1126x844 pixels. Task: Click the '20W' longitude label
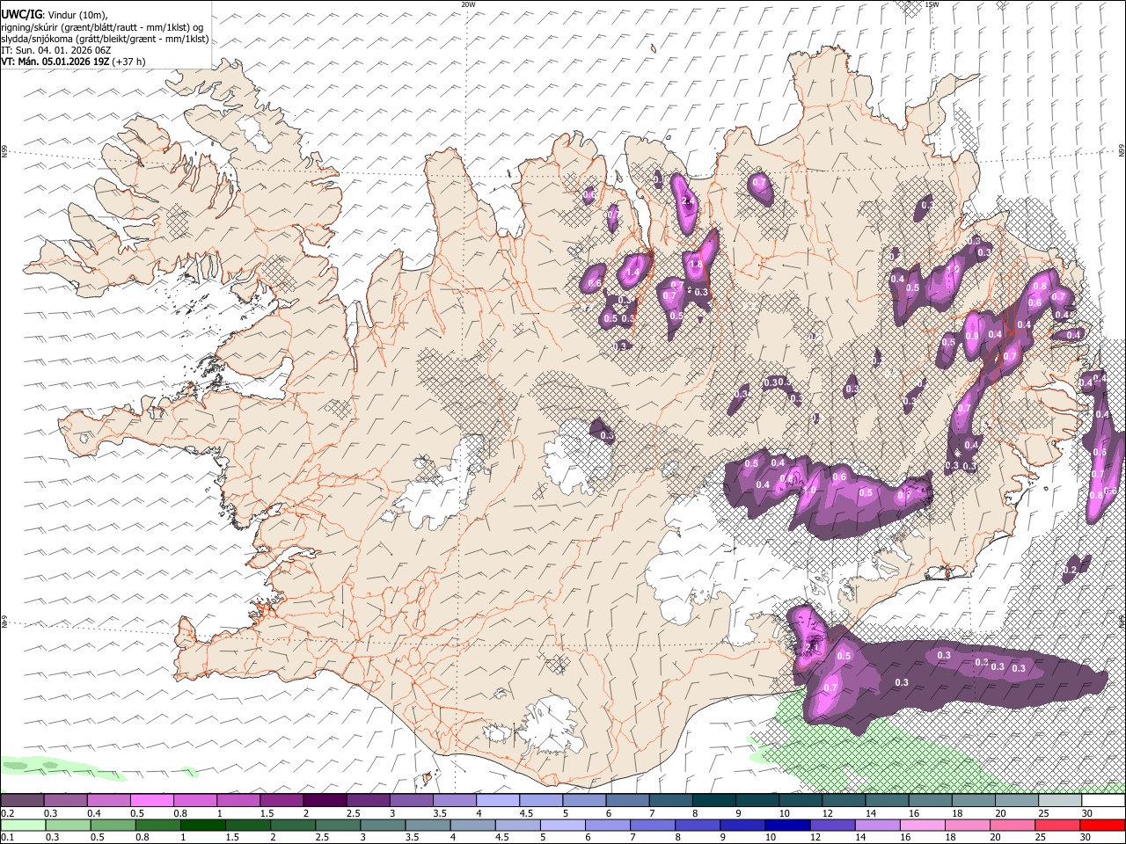click(x=468, y=4)
